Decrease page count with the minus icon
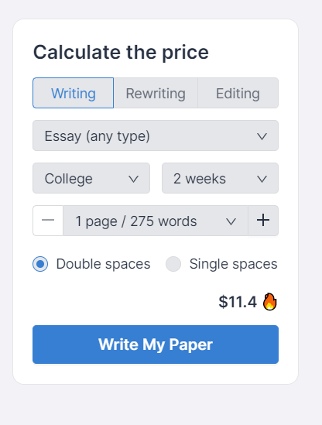Image resolution: width=322 pixels, height=425 pixels. [48, 221]
